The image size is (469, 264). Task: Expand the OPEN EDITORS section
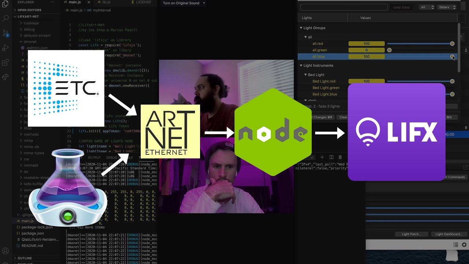pos(29,10)
